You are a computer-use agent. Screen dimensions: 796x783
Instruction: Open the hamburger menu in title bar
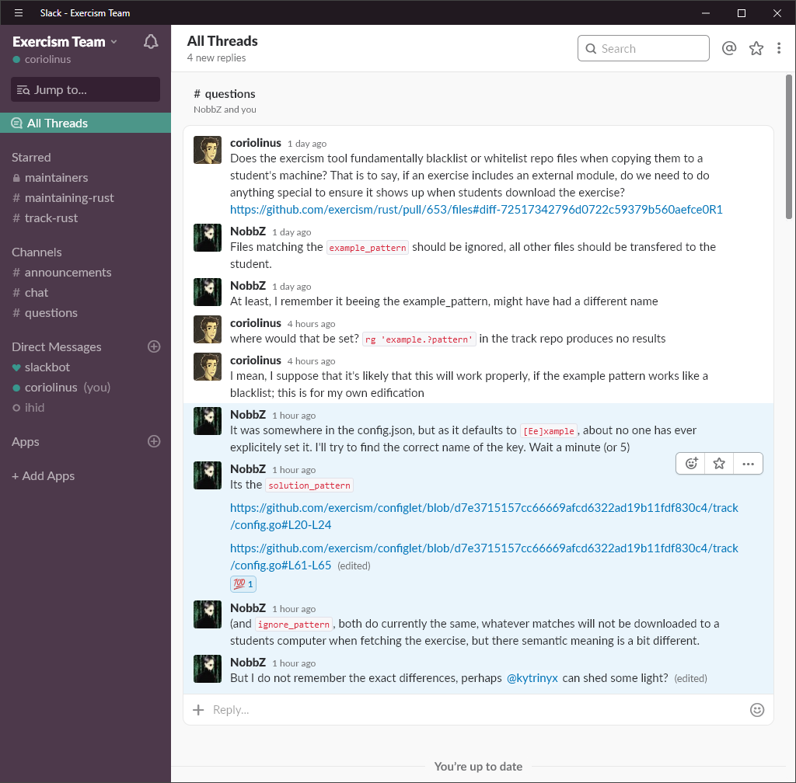[19, 12]
